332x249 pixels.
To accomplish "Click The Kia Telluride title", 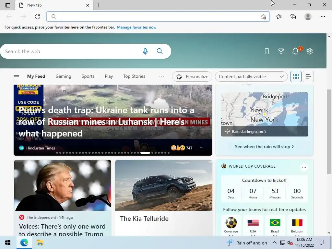I will [x=144, y=219].
